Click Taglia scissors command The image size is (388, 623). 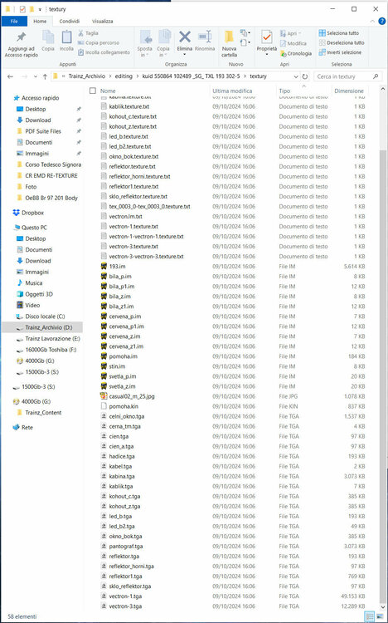[88, 33]
